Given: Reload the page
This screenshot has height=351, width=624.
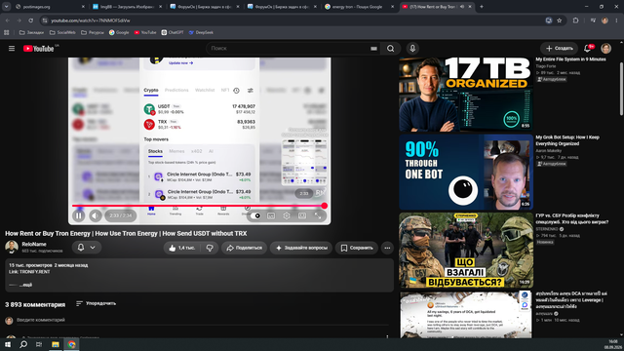Looking at the screenshot, I should (30, 20).
